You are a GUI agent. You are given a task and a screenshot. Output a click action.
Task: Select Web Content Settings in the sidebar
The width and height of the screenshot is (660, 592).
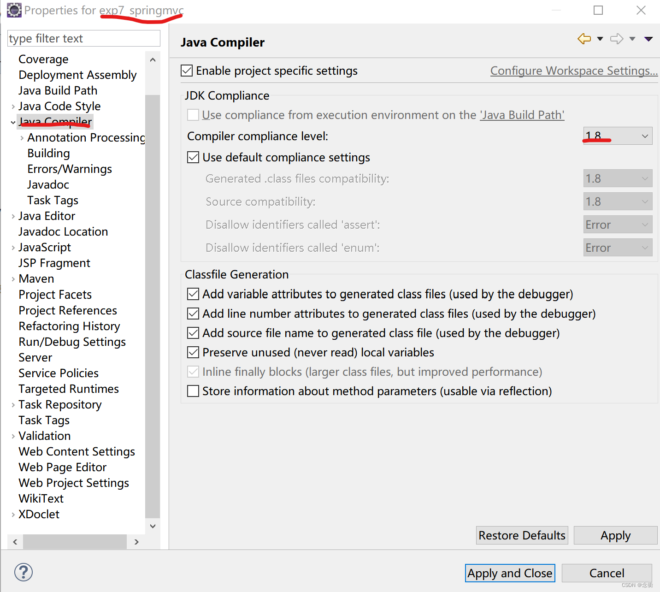pyautogui.click(x=77, y=451)
